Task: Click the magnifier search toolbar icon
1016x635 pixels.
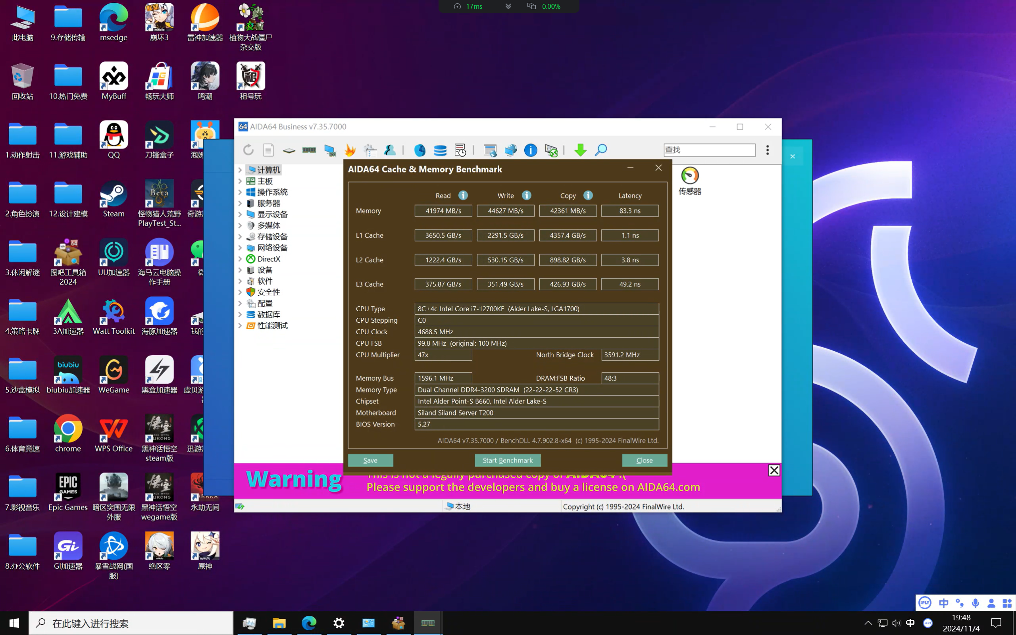Action: pyautogui.click(x=601, y=150)
